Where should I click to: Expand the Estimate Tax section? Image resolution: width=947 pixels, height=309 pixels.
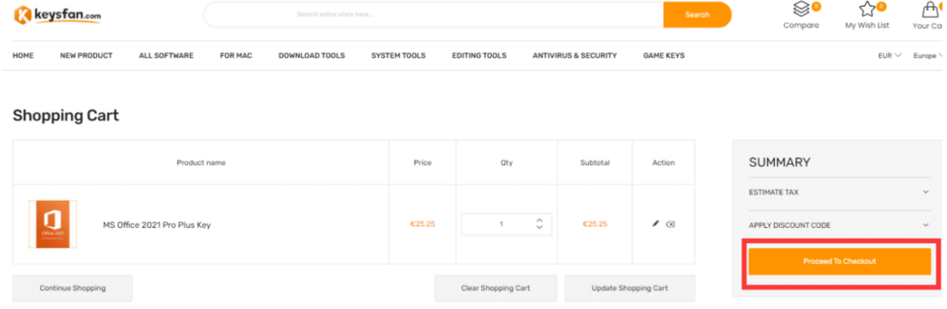(840, 192)
